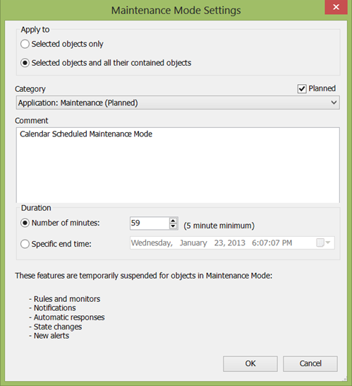
Task: Uncheck the Planned checkbox
Action: pos(302,88)
